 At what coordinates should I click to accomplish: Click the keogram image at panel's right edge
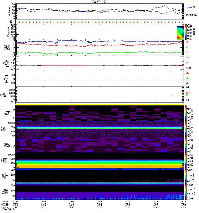pyautogui.click(x=180, y=33)
